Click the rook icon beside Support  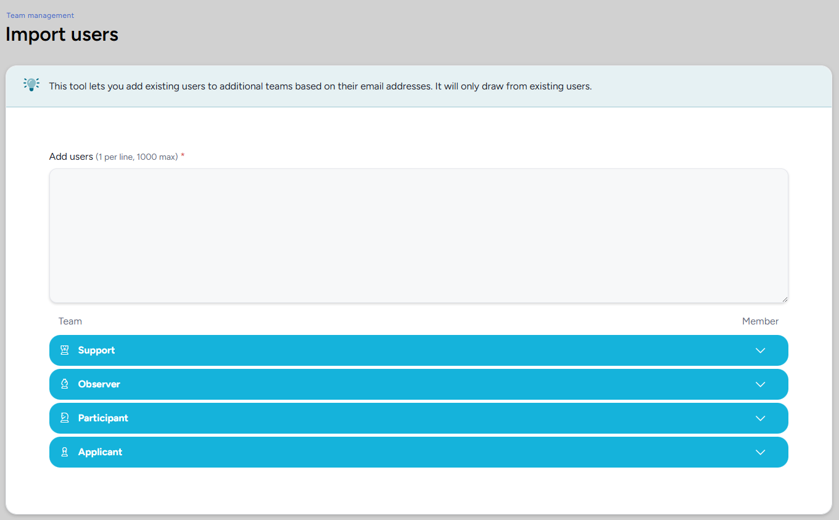64,350
